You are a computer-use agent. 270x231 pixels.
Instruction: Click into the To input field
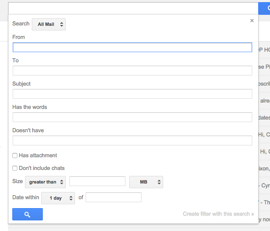132,71
